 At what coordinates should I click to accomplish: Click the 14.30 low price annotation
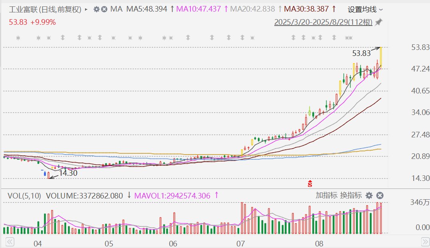click(x=68, y=173)
